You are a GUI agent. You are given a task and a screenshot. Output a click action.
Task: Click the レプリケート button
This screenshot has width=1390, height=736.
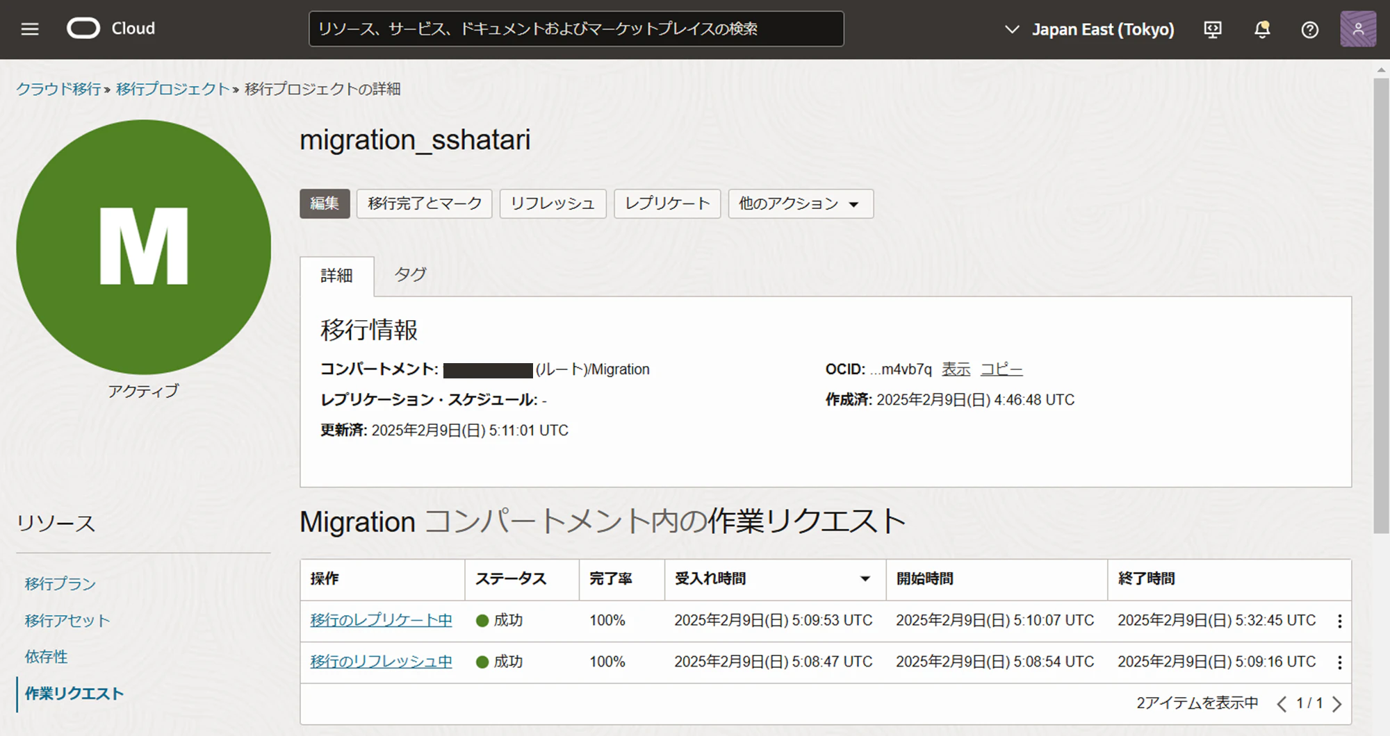[667, 203]
